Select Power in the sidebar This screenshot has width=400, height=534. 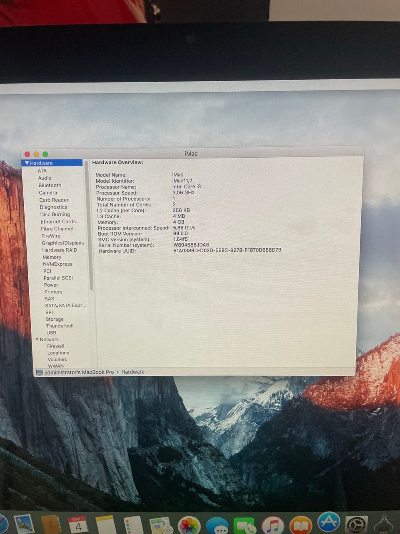coord(51,285)
